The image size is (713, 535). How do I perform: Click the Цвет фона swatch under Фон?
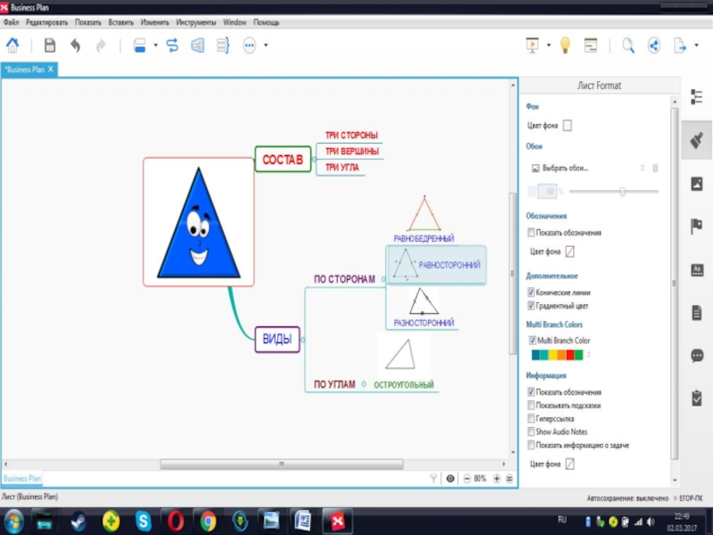pyautogui.click(x=568, y=126)
